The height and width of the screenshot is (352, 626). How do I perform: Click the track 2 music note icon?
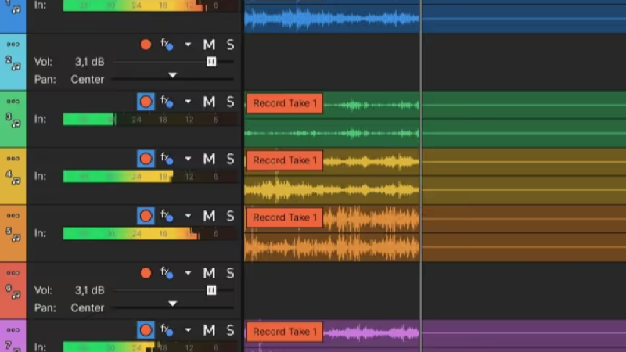[16, 66]
